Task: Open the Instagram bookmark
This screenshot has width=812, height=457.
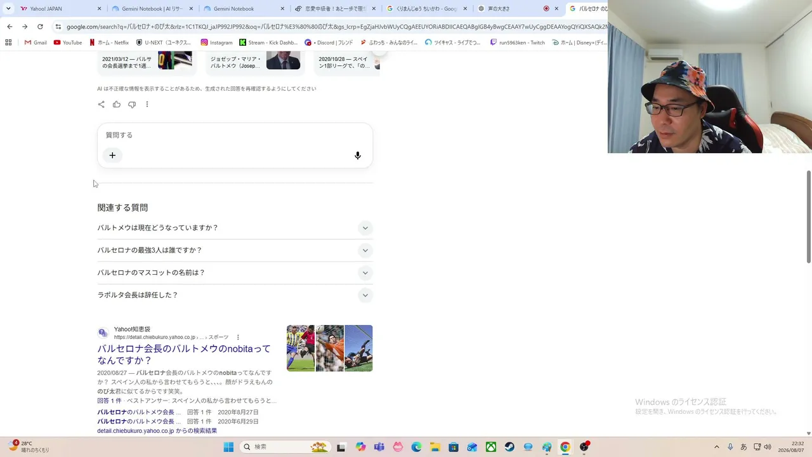Action: click(x=216, y=43)
